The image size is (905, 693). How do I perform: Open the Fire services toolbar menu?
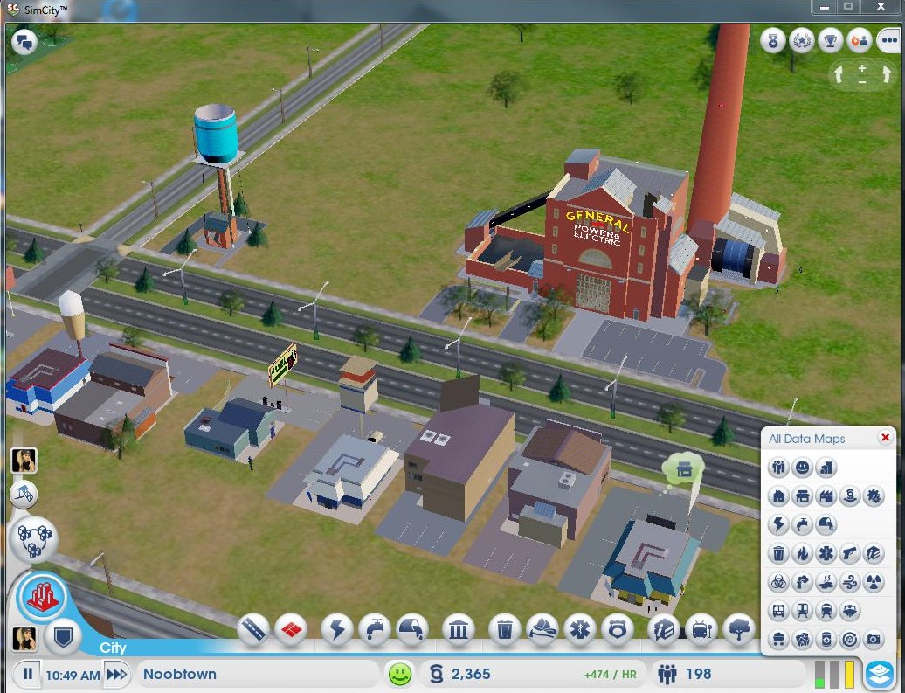point(542,629)
